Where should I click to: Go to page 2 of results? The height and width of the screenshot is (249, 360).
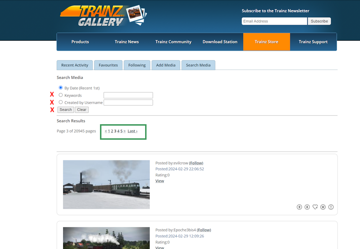coord(112,131)
